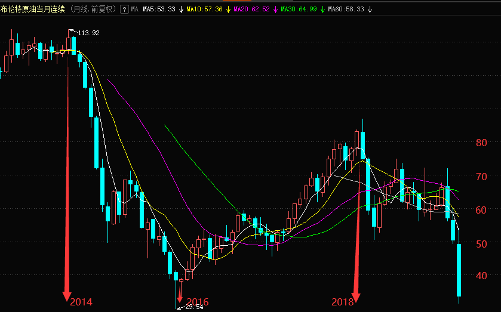Select the yellow MA10:57.36 readout
The image size is (501, 312).
[x=204, y=10]
